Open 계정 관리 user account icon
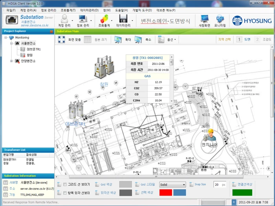 (x=64, y=18)
